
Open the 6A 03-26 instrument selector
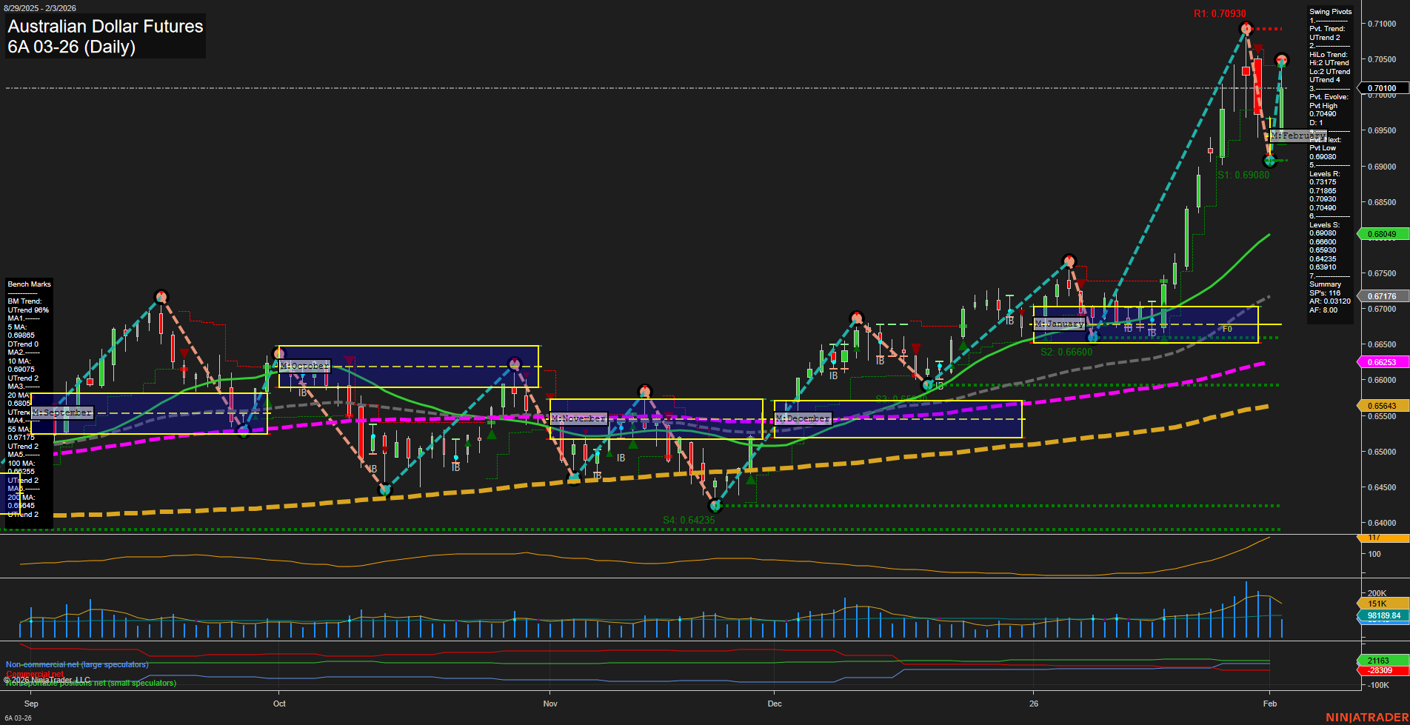[18, 718]
